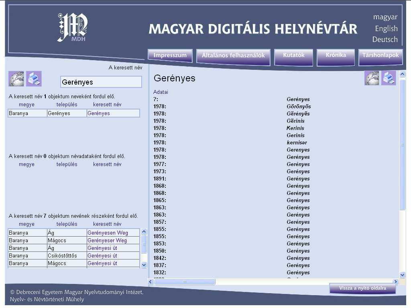
Task: Click the Görönyös name variant
Action: click(x=299, y=107)
